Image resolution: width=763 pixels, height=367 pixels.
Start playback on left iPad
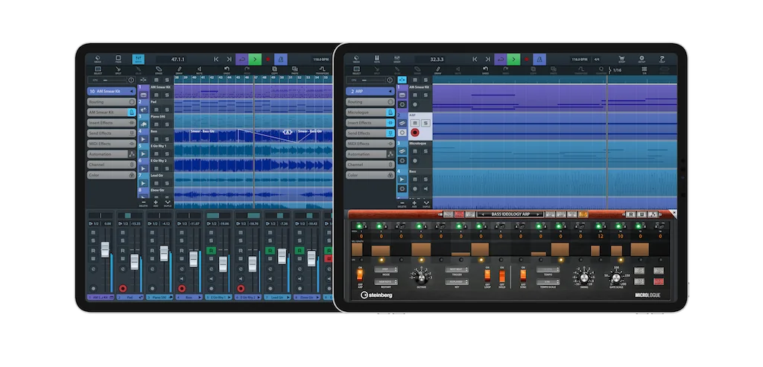tap(255, 60)
